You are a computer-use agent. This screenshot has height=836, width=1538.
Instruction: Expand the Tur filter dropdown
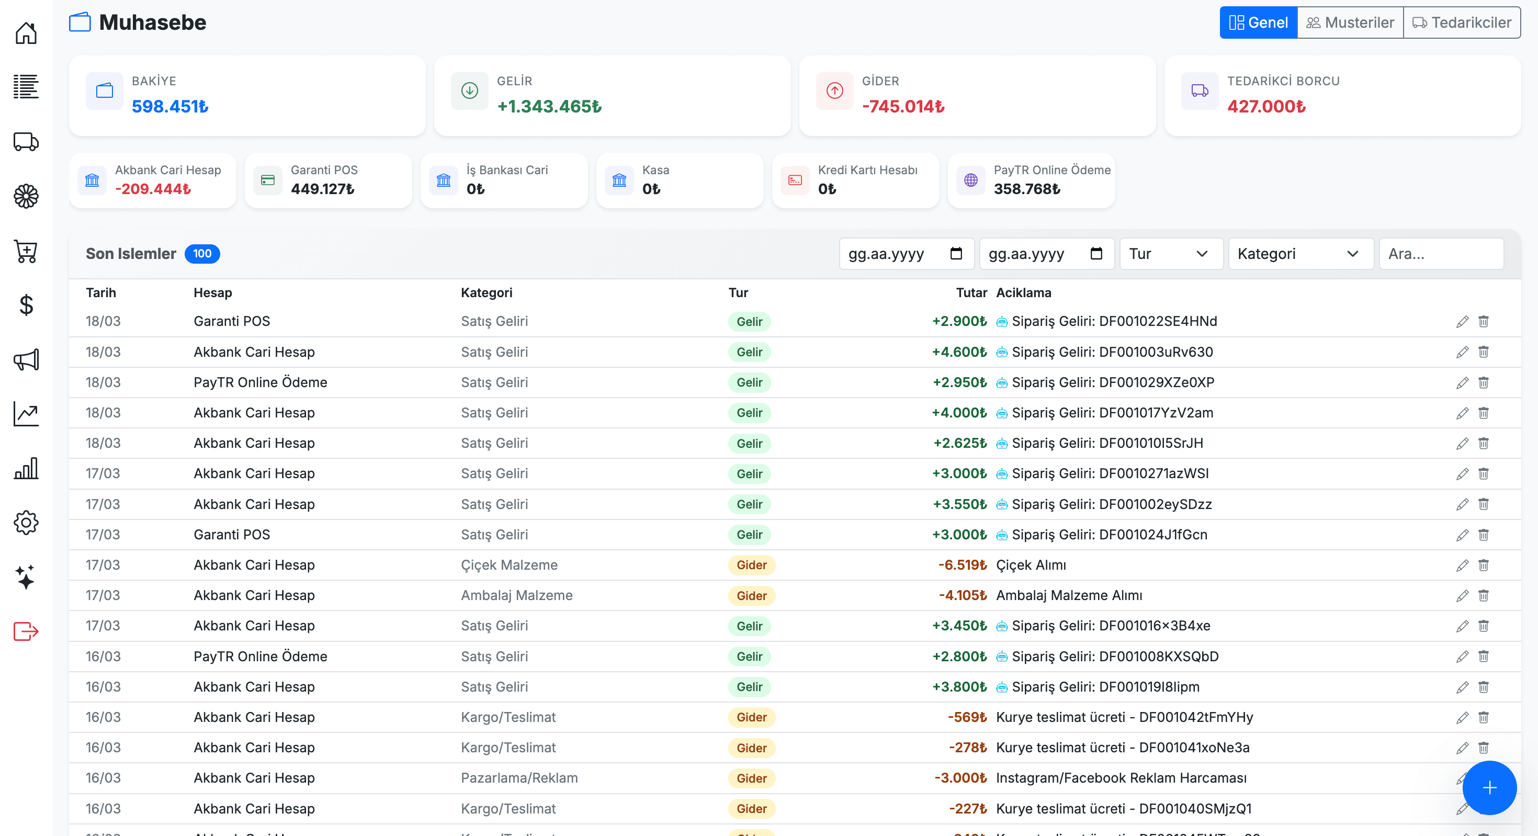pyautogui.click(x=1170, y=254)
